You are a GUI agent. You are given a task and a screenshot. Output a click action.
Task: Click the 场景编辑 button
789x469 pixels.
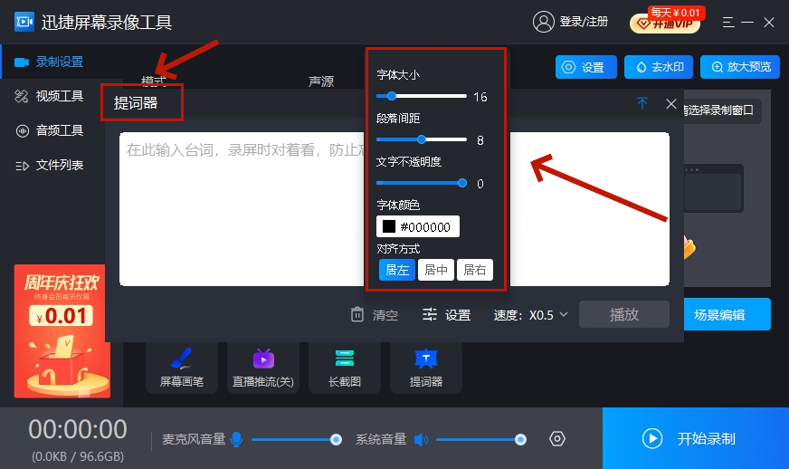(x=727, y=314)
